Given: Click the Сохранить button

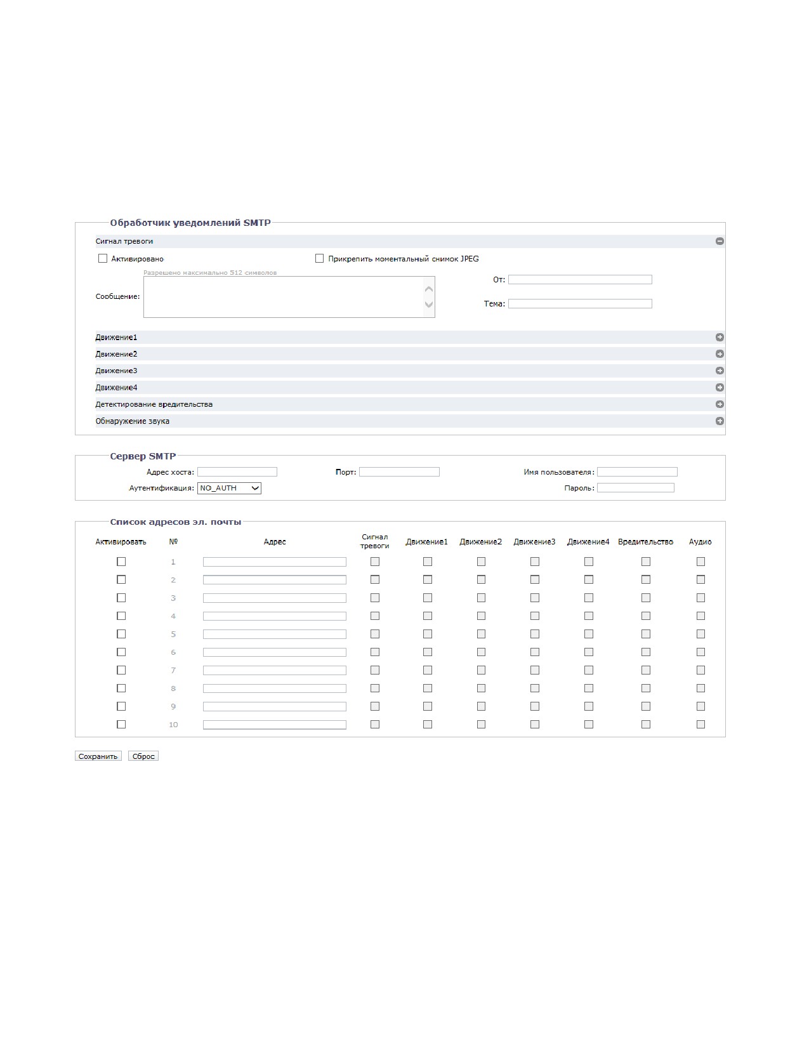Looking at the screenshot, I should (98, 756).
